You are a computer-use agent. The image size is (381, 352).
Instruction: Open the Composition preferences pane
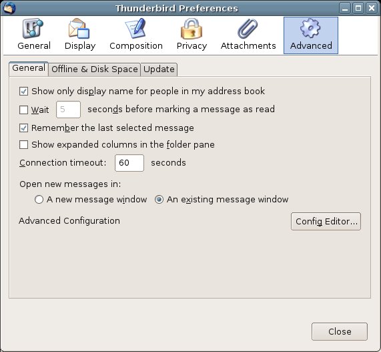click(136, 35)
